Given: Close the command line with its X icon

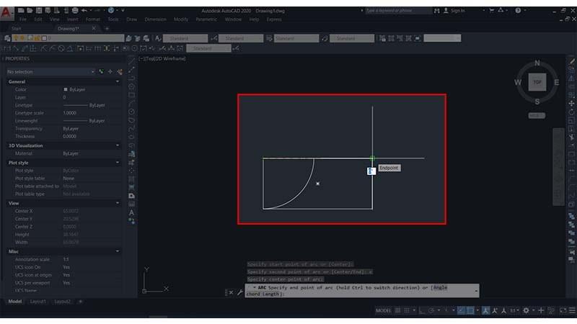Looking at the screenshot, I should [x=231, y=292].
